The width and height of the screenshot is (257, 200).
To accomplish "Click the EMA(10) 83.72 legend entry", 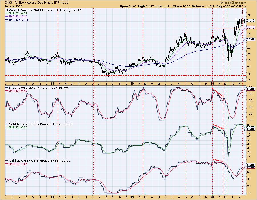I will (x=16, y=127).
